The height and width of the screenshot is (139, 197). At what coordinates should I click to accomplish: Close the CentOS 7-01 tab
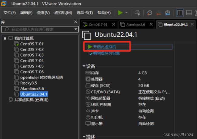(114, 24)
